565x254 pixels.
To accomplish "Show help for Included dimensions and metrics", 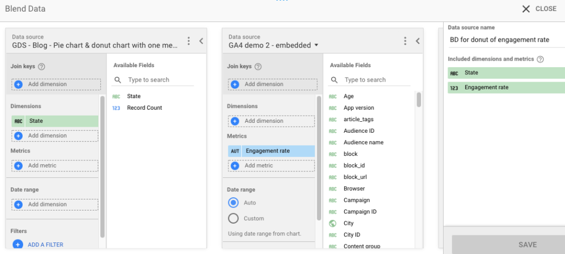I will coord(540,60).
